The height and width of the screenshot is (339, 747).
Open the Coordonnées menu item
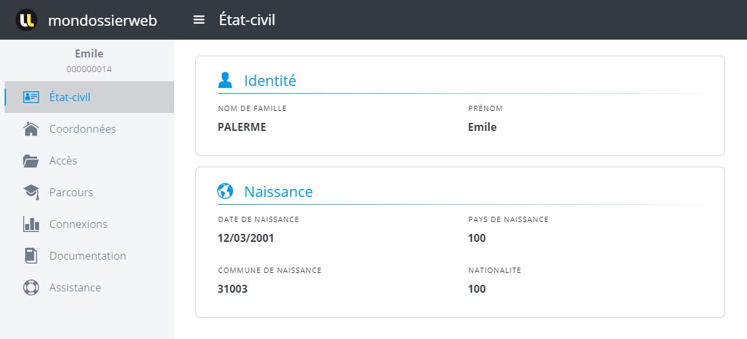(82, 129)
